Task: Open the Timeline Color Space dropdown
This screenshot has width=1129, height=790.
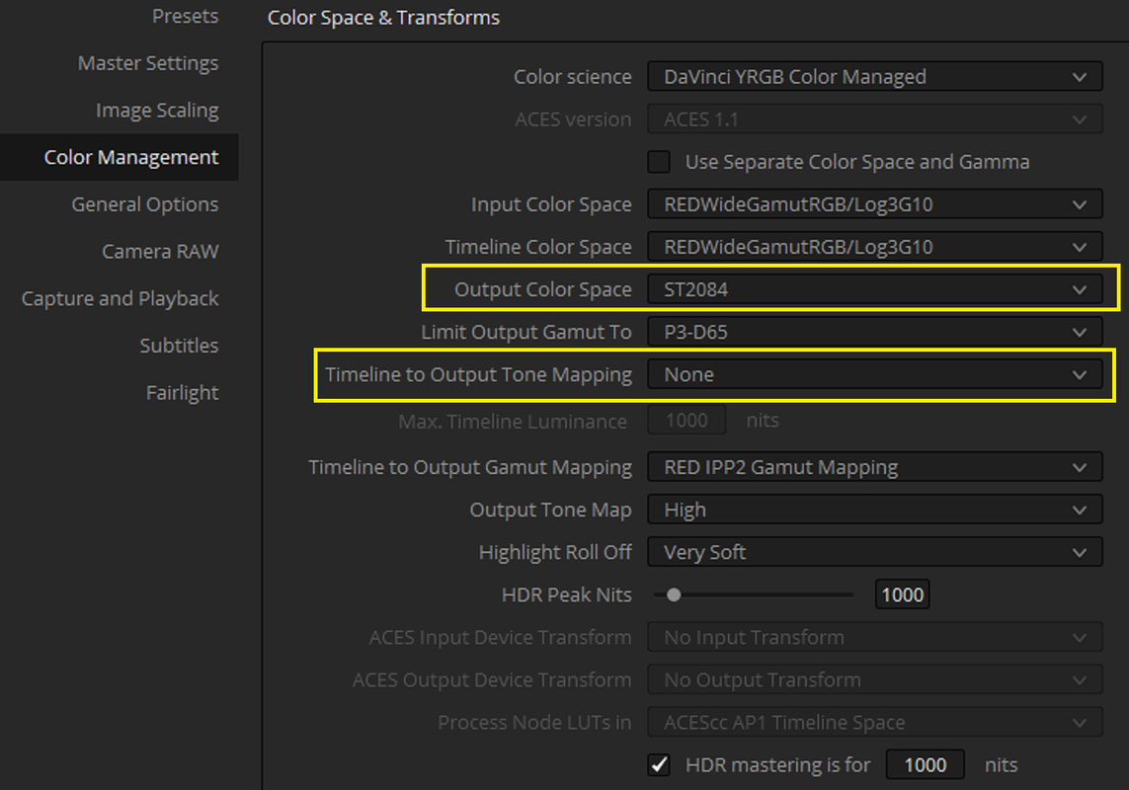Action: point(875,247)
